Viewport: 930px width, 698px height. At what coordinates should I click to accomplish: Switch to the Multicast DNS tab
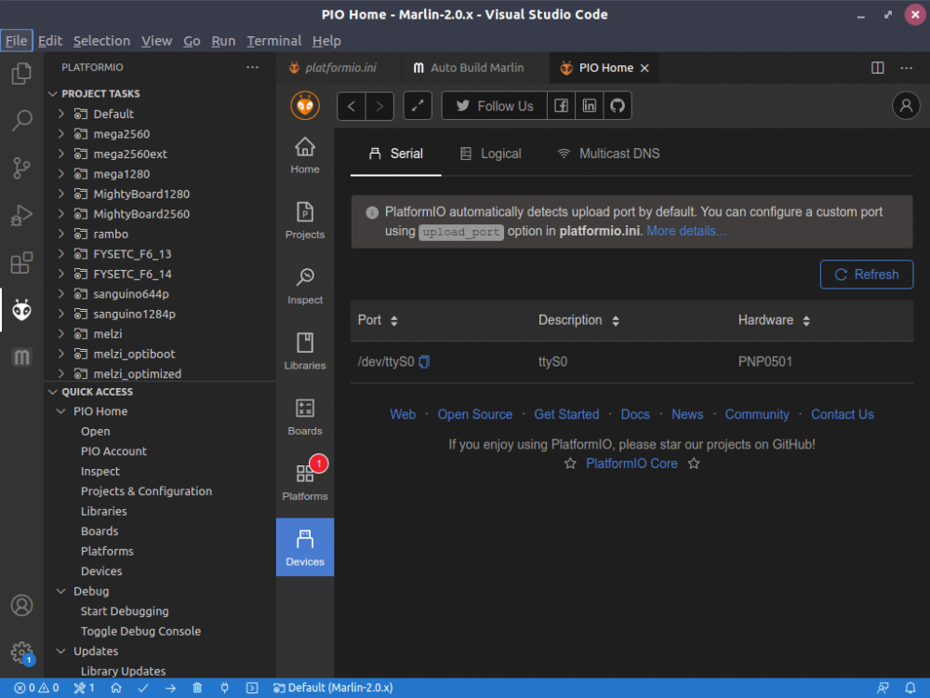point(608,154)
